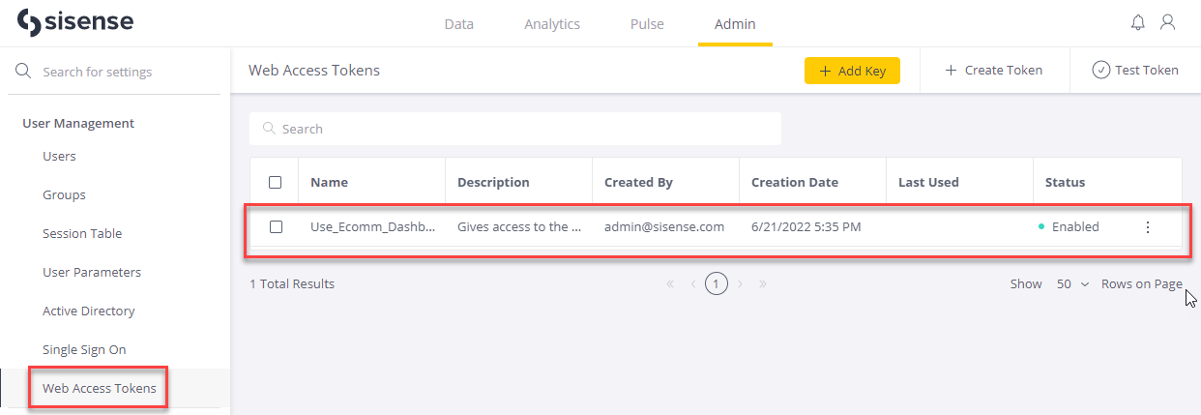The width and height of the screenshot is (1201, 415).
Task: Open User Parameters settings
Action: pos(92,272)
